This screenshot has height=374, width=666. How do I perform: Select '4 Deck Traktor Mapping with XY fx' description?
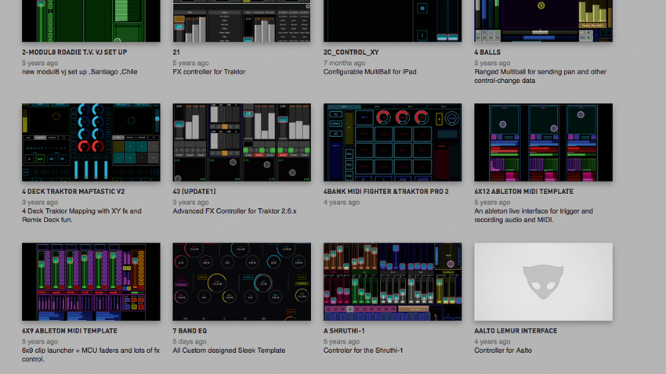(81, 215)
